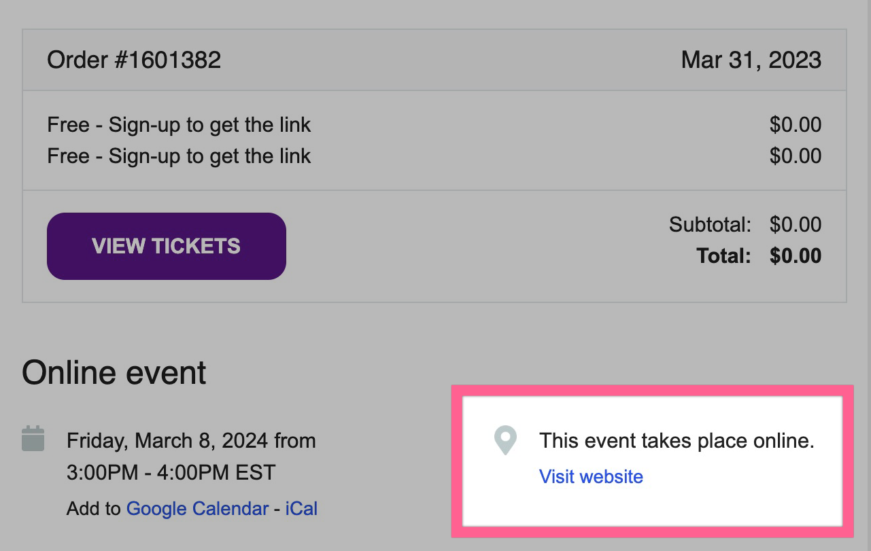Click the Mar 31, 2023 order date
871x551 pixels.
[751, 60]
